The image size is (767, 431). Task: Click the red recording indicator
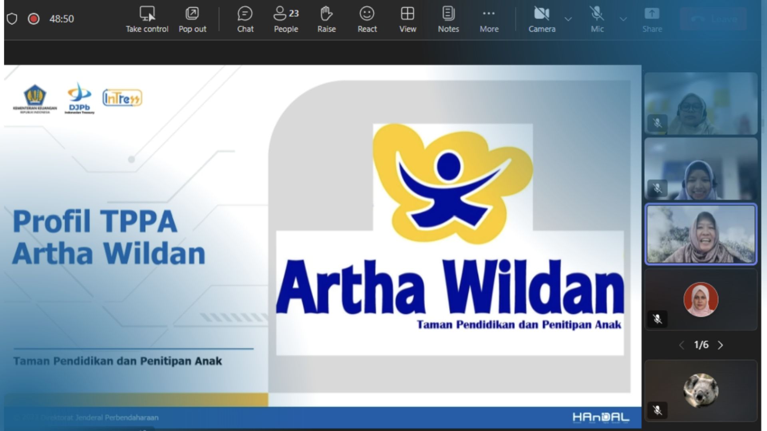(x=34, y=19)
